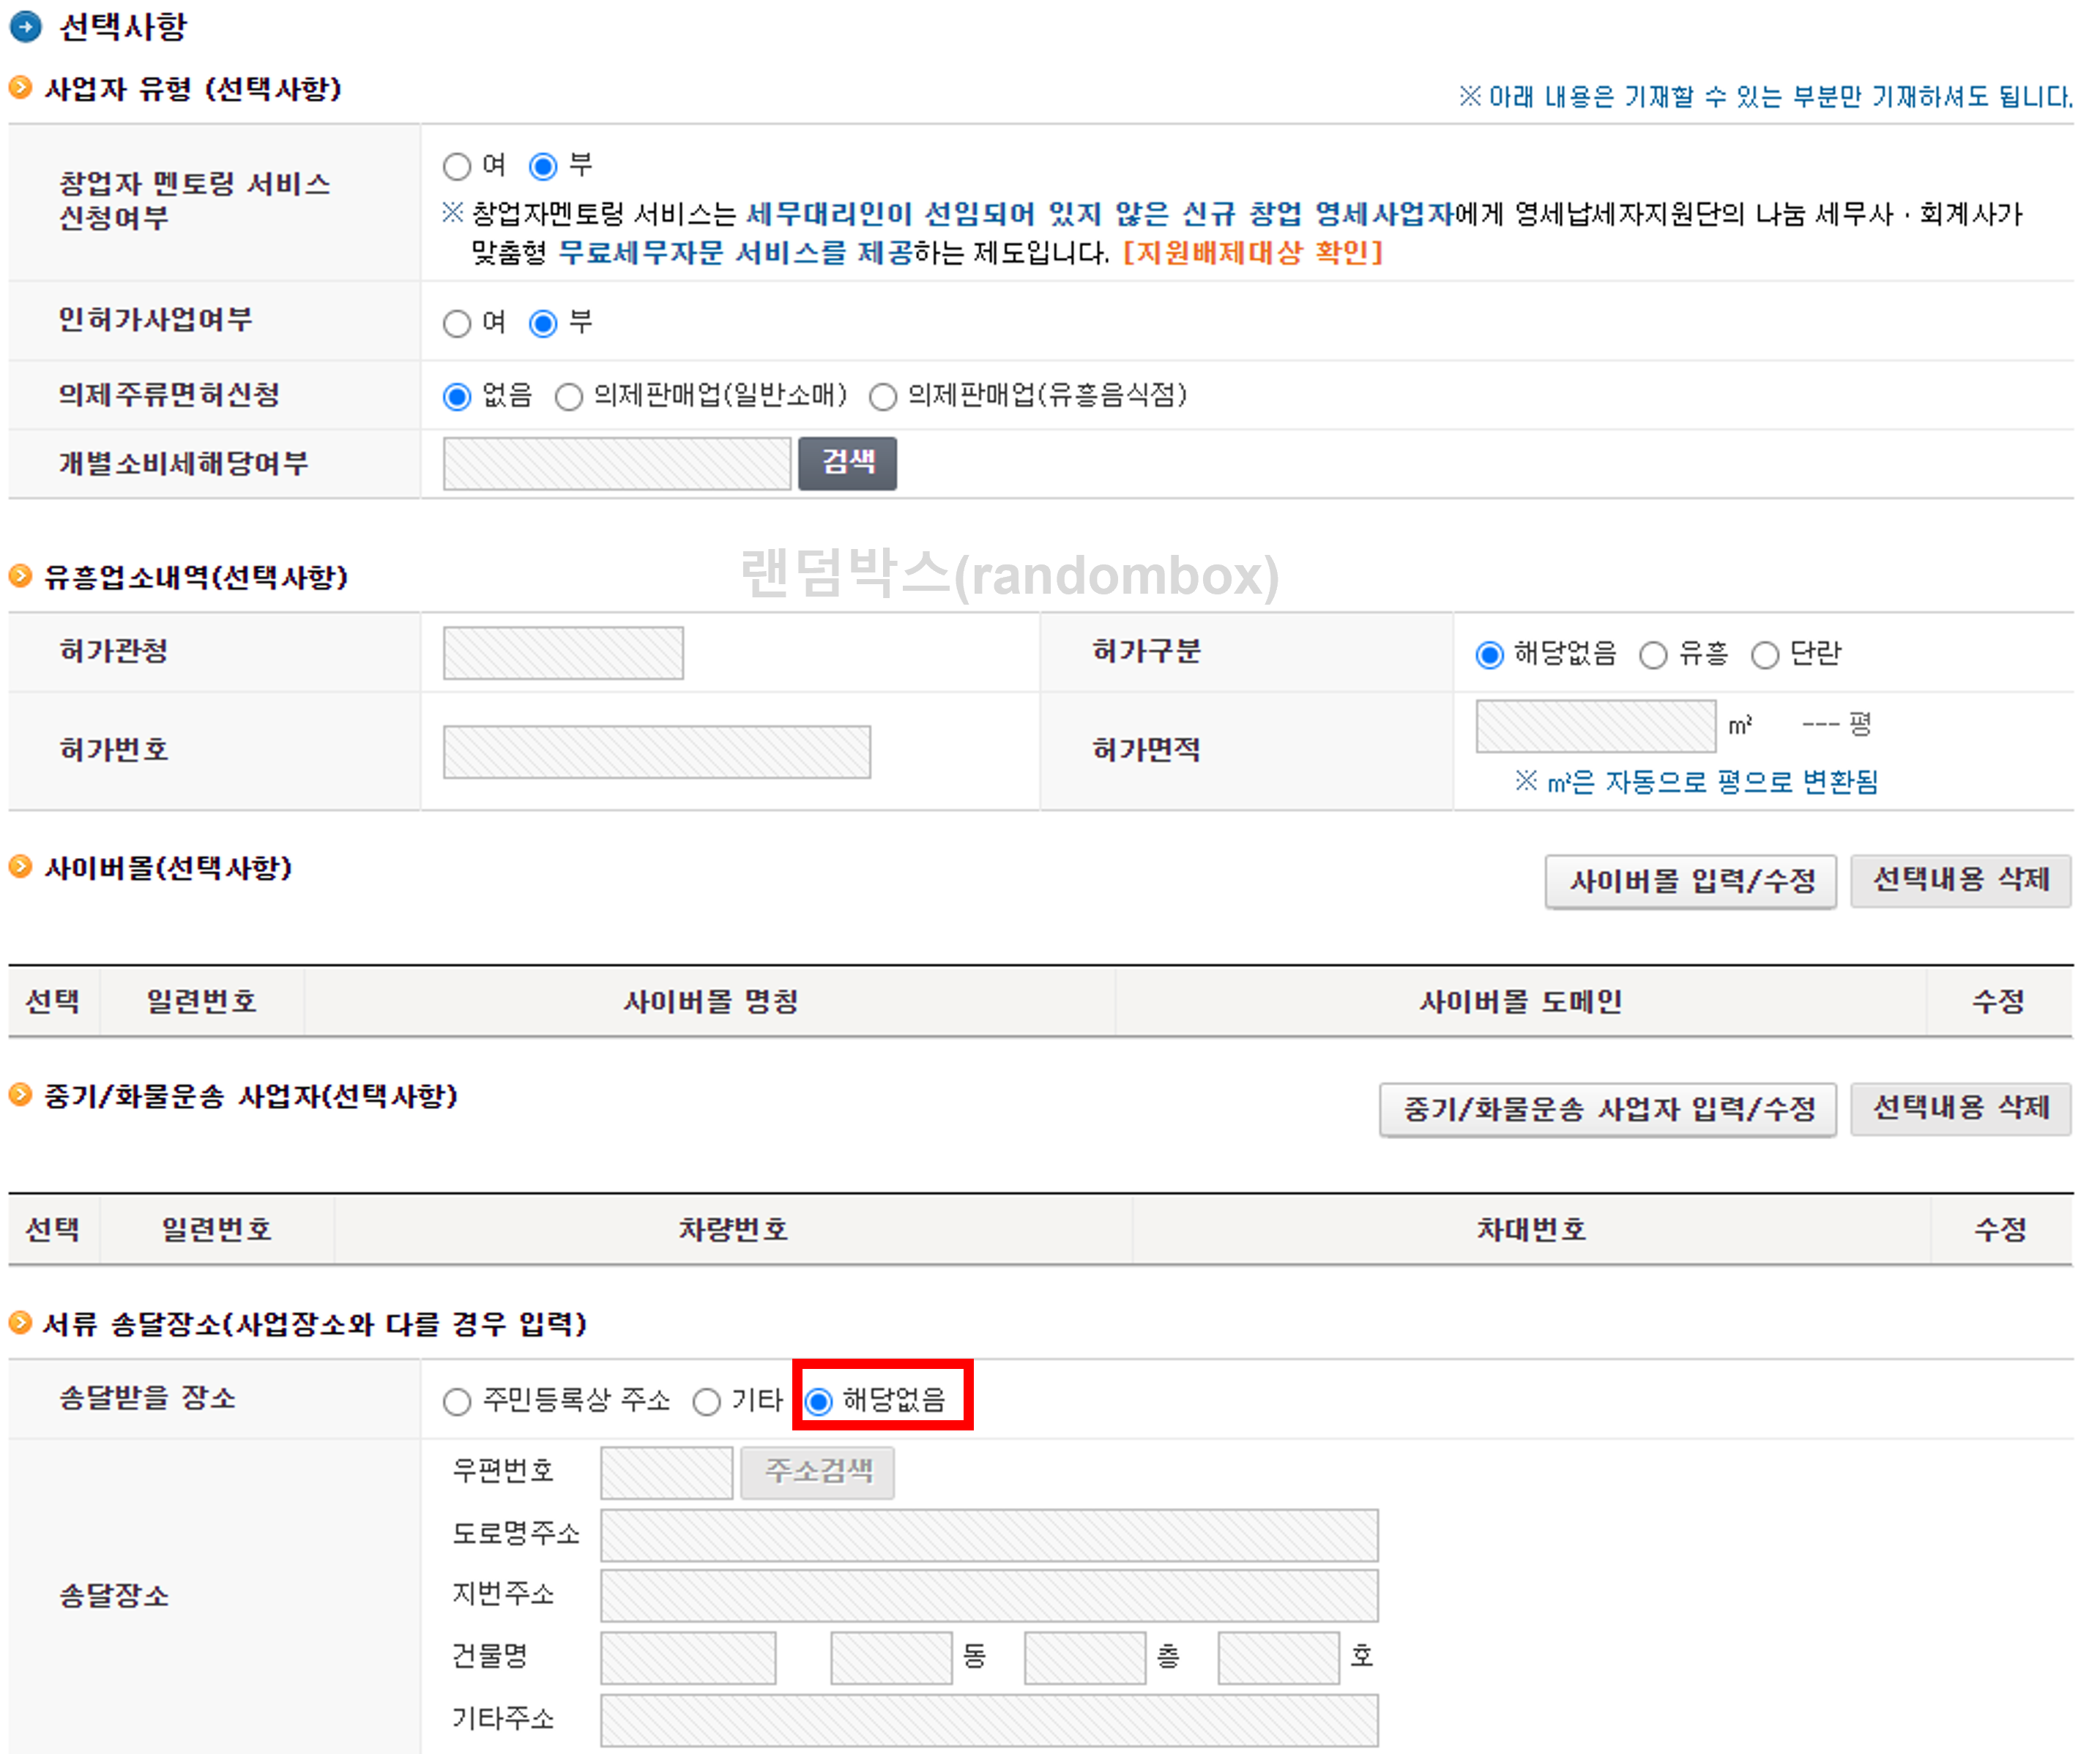Click the 사이버몰 입력/수정 button
Viewport: 2100px width, 1754px height.
click(x=1690, y=881)
